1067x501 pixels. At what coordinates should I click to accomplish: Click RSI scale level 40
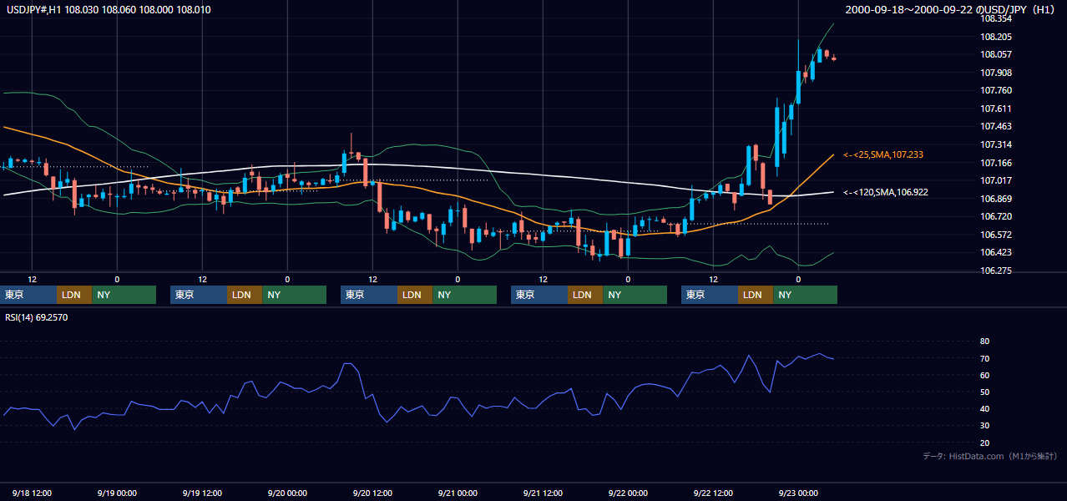coord(985,408)
